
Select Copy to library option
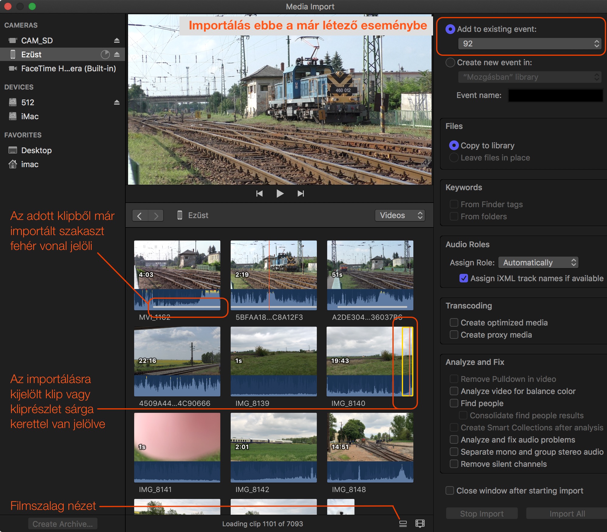tap(454, 146)
